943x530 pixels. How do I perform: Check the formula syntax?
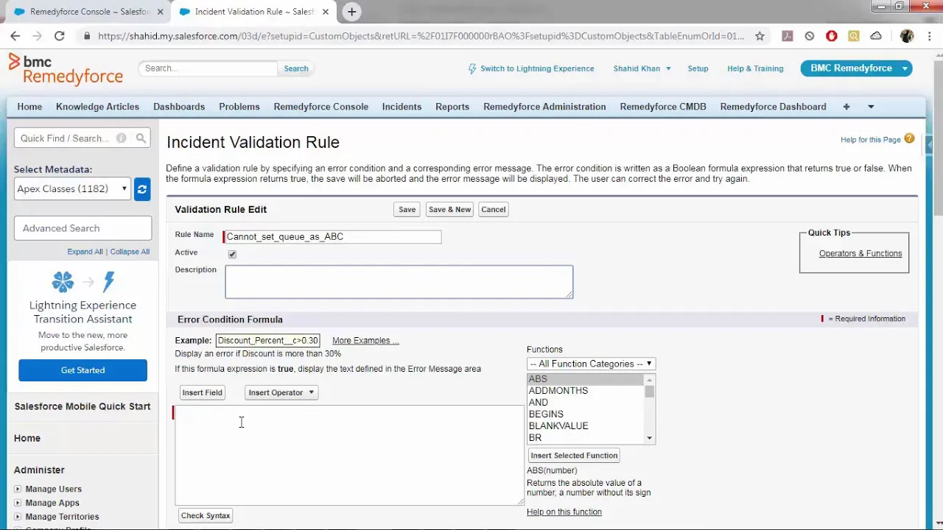pyautogui.click(x=206, y=515)
